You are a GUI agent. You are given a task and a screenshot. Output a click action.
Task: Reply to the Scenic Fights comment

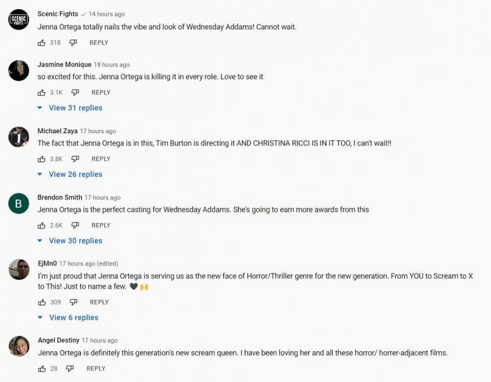tap(99, 43)
